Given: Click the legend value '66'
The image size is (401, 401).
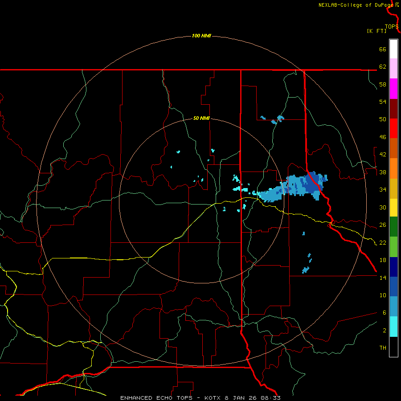Looking at the screenshot, I should coord(383,49).
